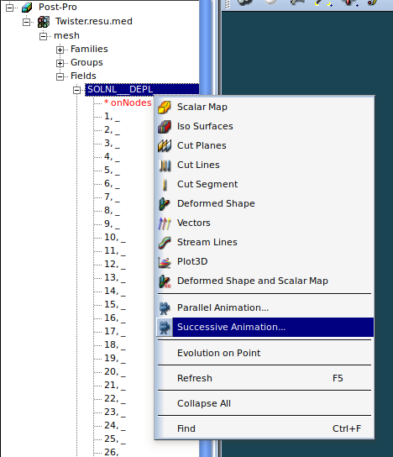The image size is (393, 457).
Task: Click the Cut Planes icon
Action: (165, 145)
